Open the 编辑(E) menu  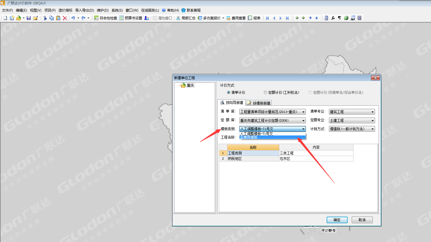point(21,10)
